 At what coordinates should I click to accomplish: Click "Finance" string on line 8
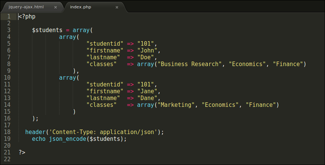pos(288,64)
